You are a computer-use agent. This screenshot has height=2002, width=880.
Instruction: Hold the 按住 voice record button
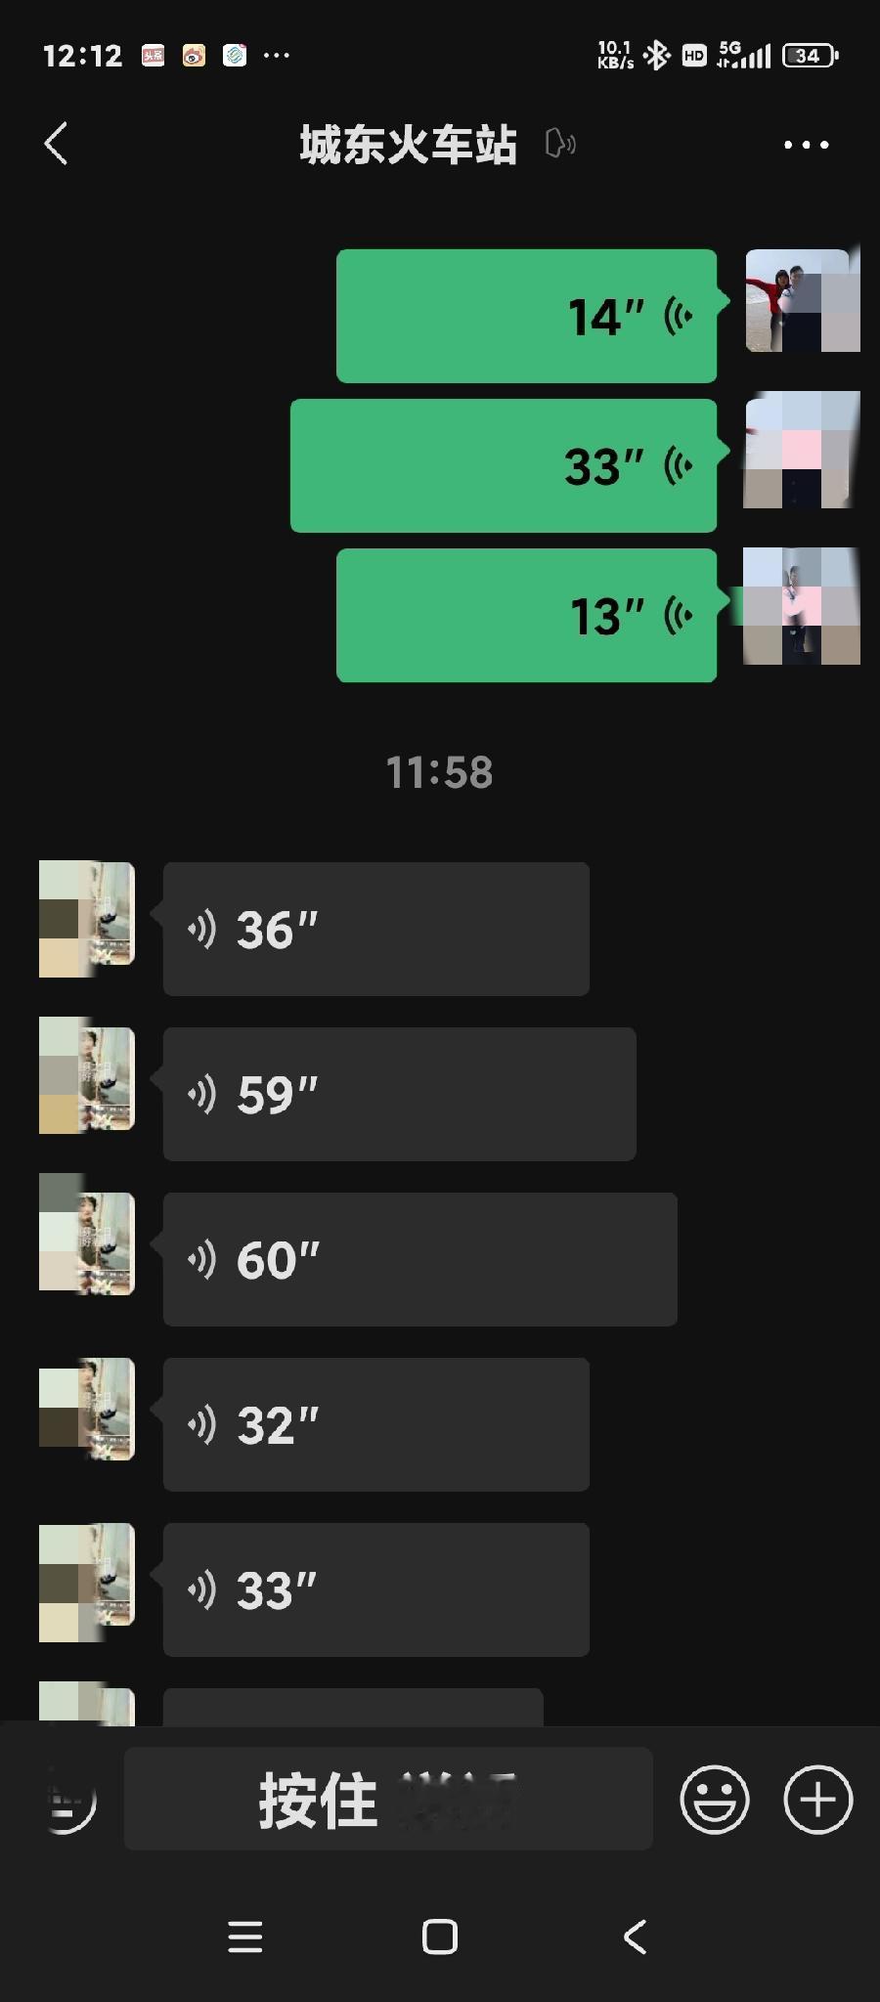tap(388, 1799)
